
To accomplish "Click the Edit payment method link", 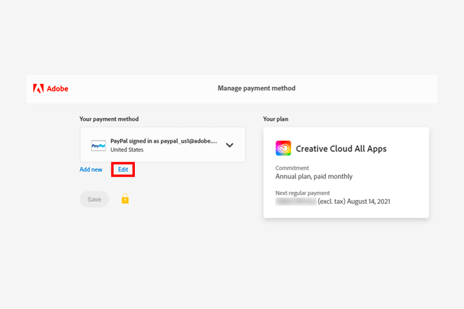I will 123,169.
